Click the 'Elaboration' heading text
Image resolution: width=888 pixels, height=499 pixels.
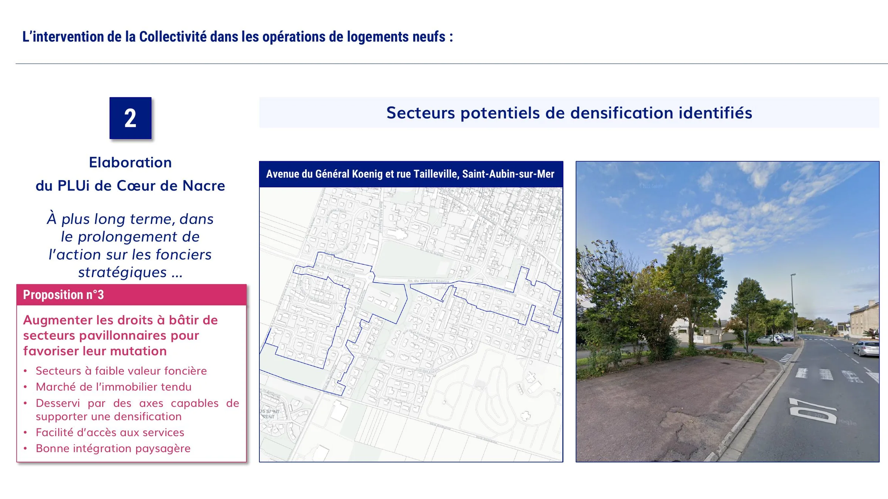coord(130,163)
